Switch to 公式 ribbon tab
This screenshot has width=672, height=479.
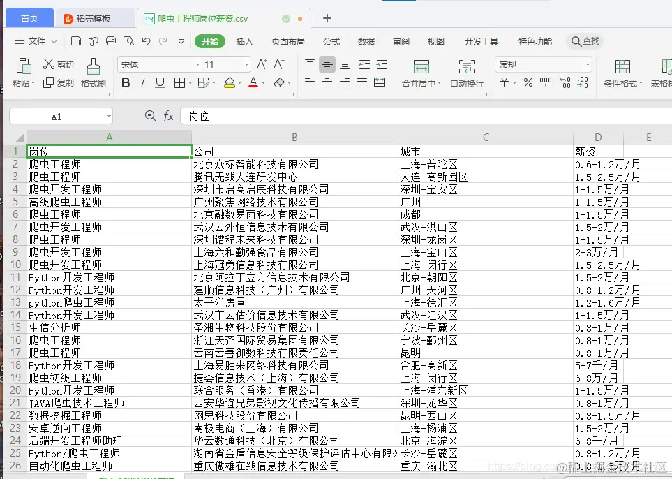click(331, 41)
